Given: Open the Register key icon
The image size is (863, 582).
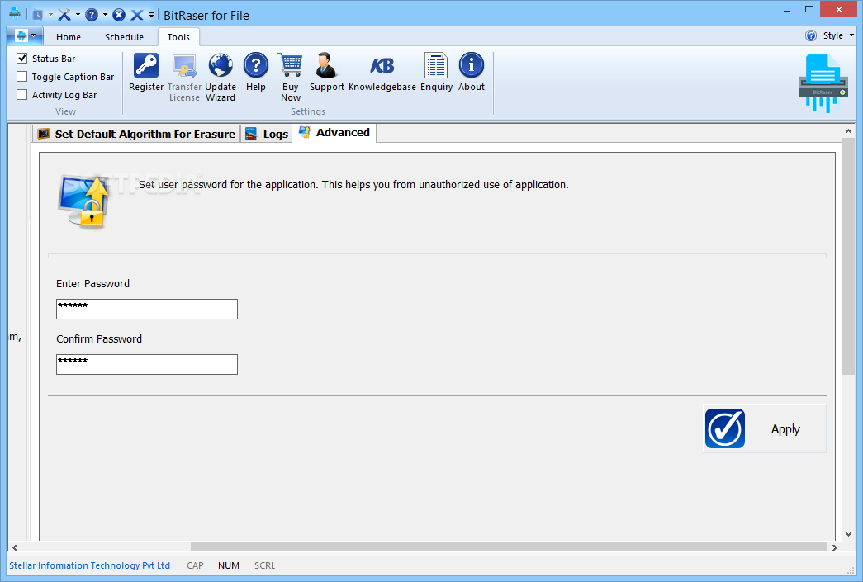Looking at the screenshot, I should point(146,66).
